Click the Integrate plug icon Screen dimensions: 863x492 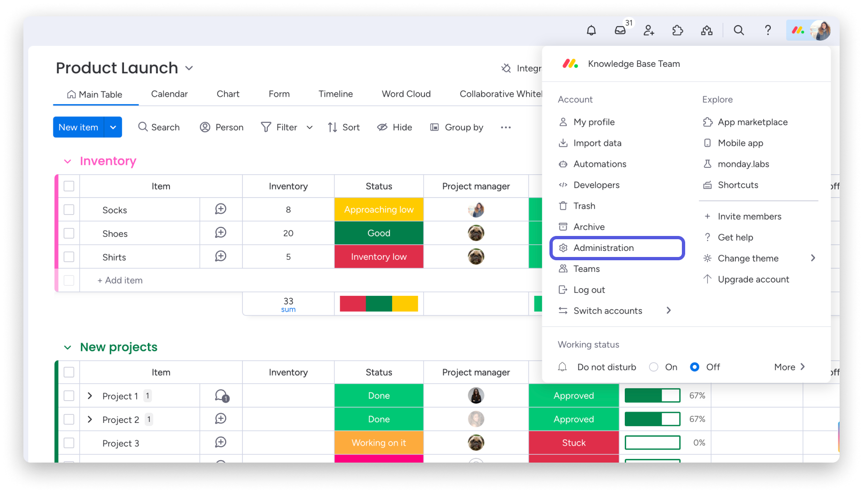(506, 68)
